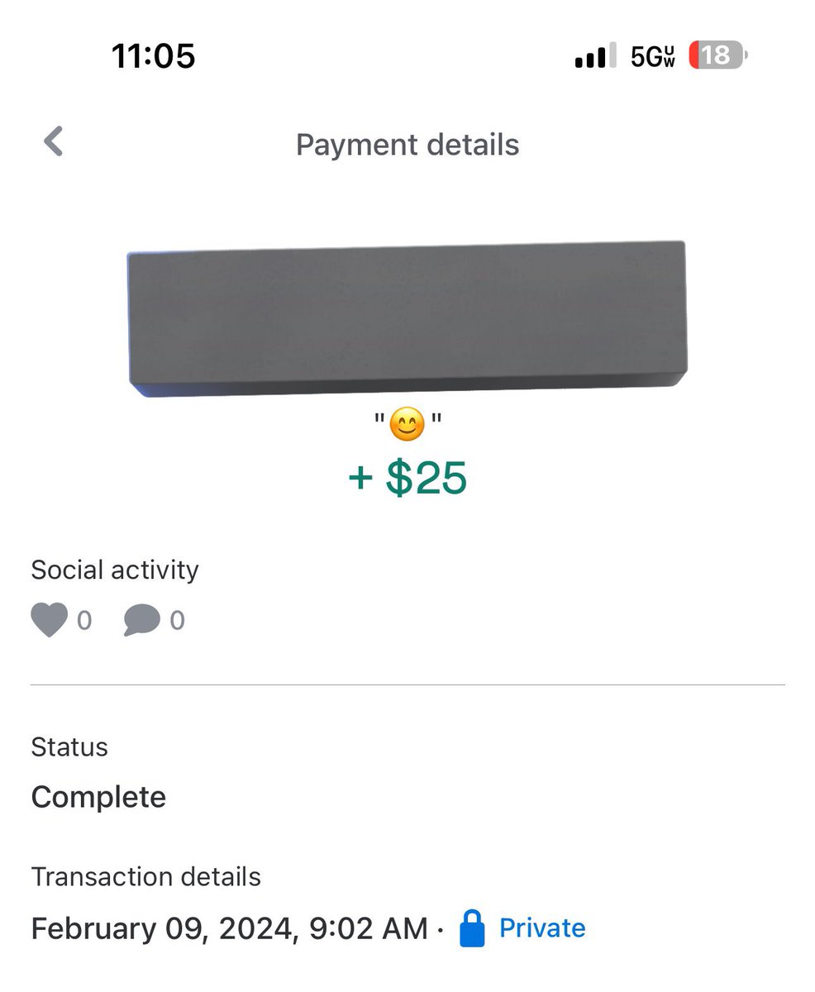The image size is (815, 992).
Task: Tap the cellular signal bars icon
Action: tap(595, 56)
